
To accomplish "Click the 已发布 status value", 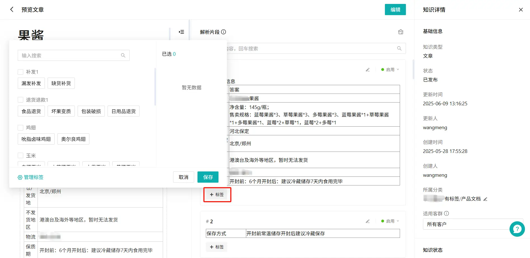I will (x=430, y=80).
